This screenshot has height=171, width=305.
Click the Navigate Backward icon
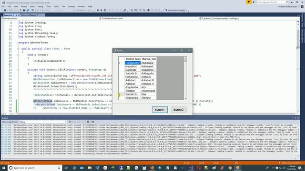click(x=5, y=10)
